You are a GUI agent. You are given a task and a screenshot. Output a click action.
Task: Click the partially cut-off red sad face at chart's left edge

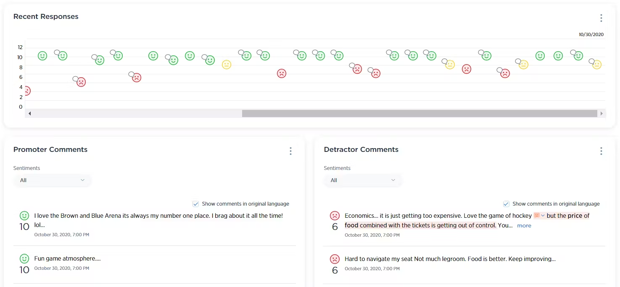pyautogui.click(x=26, y=91)
